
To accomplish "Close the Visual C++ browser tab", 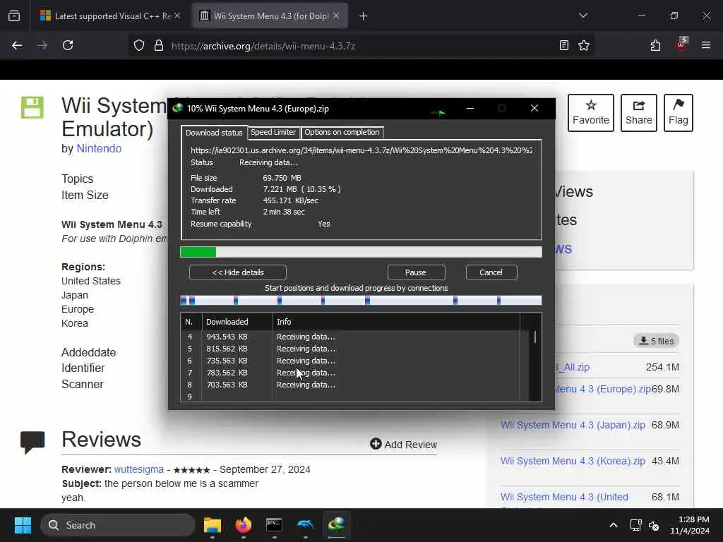I will (177, 16).
